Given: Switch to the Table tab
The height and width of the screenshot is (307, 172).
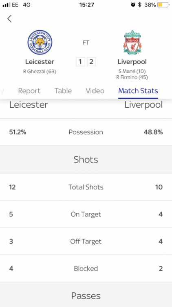Looking at the screenshot, I should [63, 91].
